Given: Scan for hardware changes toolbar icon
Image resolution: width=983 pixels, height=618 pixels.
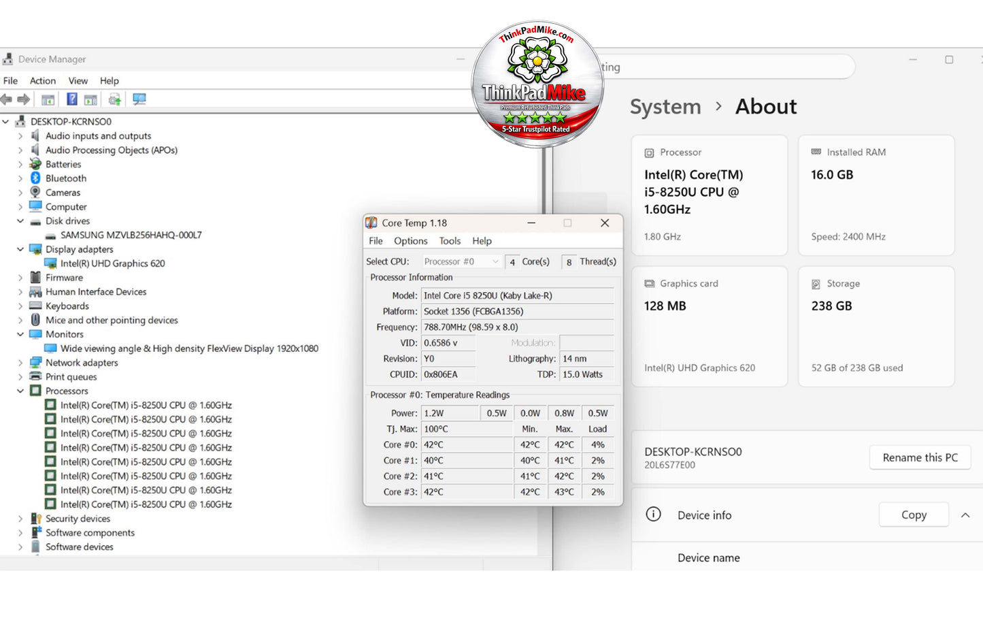Looking at the screenshot, I should pos(139,99).
